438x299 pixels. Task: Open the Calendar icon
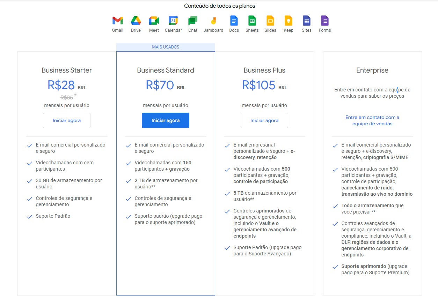tap(173, 20)
